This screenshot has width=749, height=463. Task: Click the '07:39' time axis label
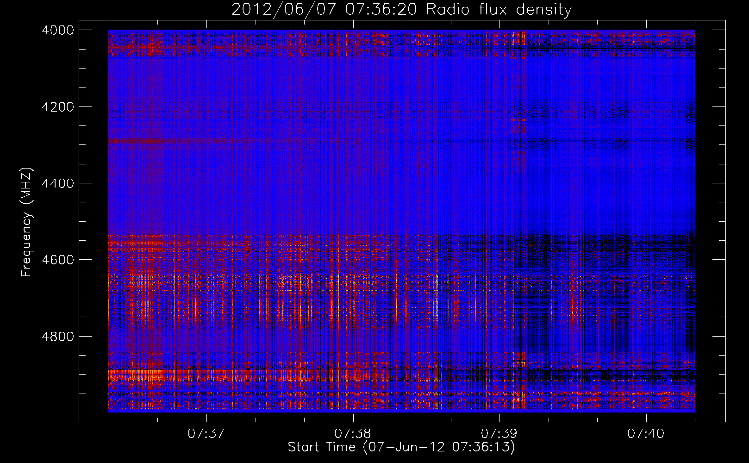[x=499, y=433]
